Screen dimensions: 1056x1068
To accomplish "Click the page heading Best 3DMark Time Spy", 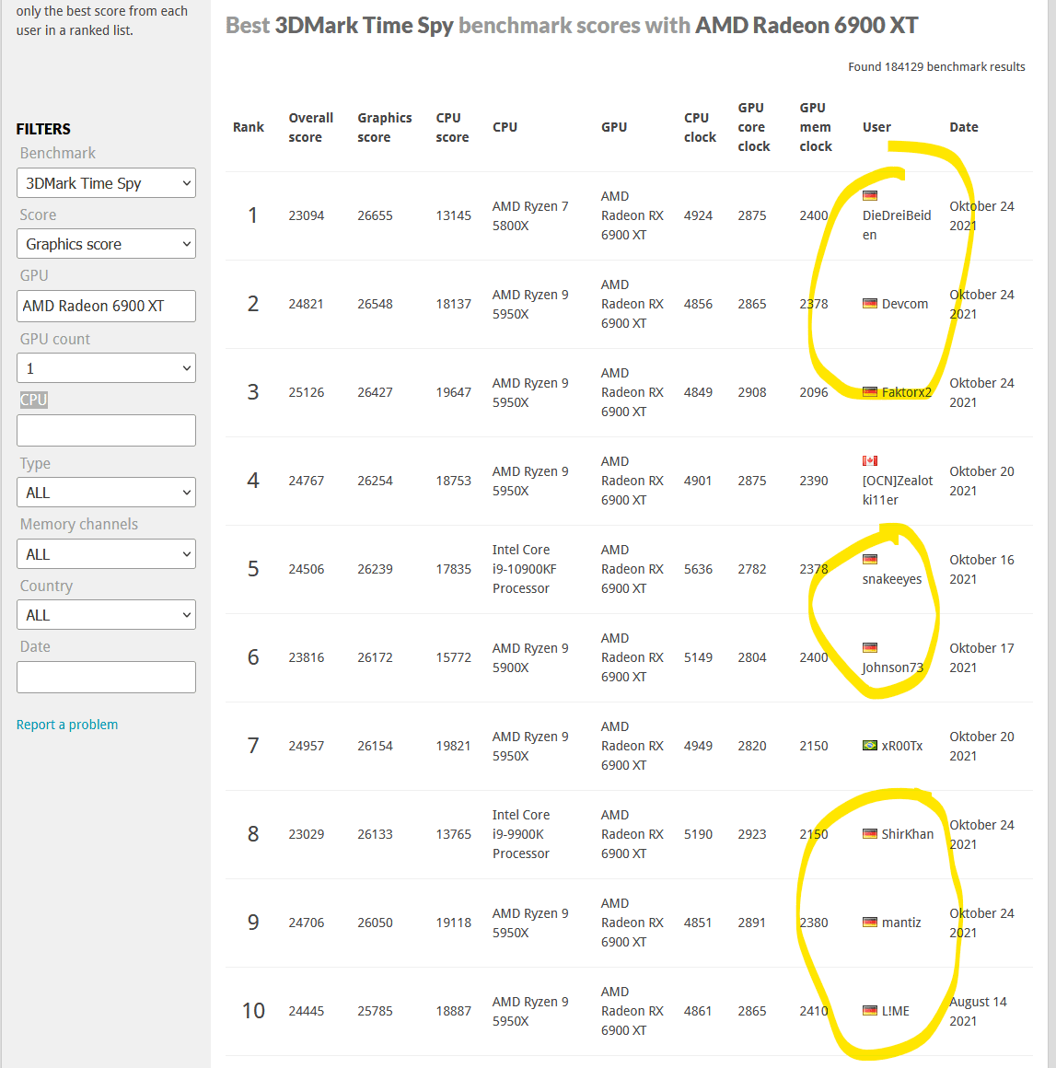I will tap(571, 25).
